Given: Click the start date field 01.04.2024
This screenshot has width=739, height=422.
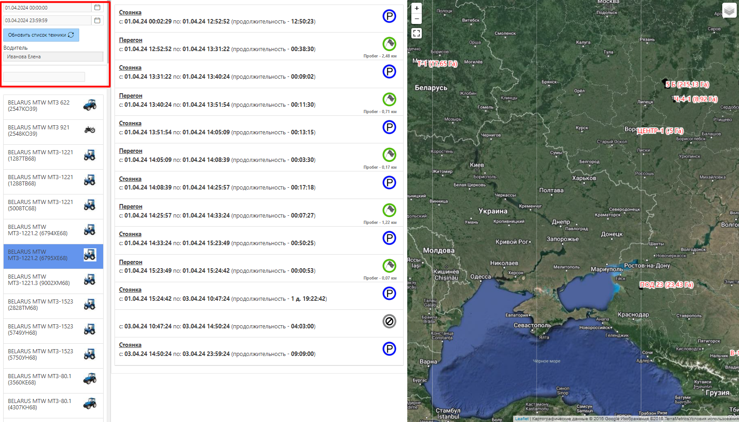Looking at the screenshot, I should coord(47,8).
